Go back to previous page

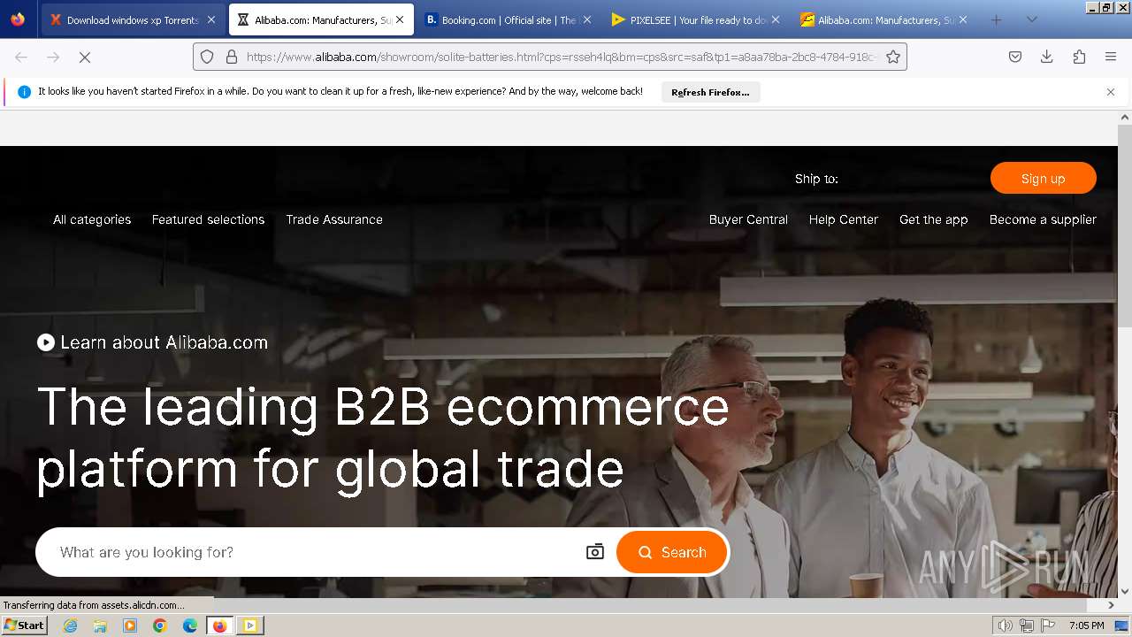coord(21,57)
